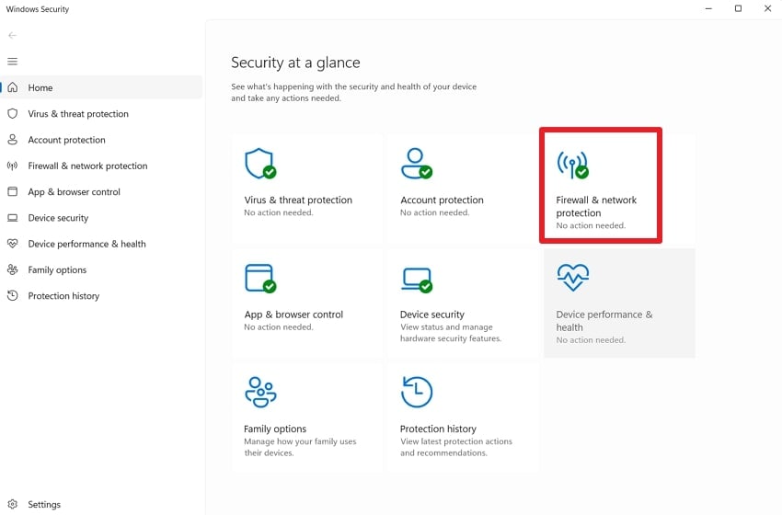Open Device performance & health from sidebar
Image resolution: width=782 pixels, height=515 pixels.
coord(101,244)
